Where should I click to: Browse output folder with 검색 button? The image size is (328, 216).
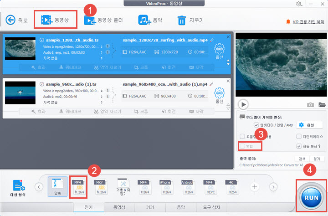(302, 159)
